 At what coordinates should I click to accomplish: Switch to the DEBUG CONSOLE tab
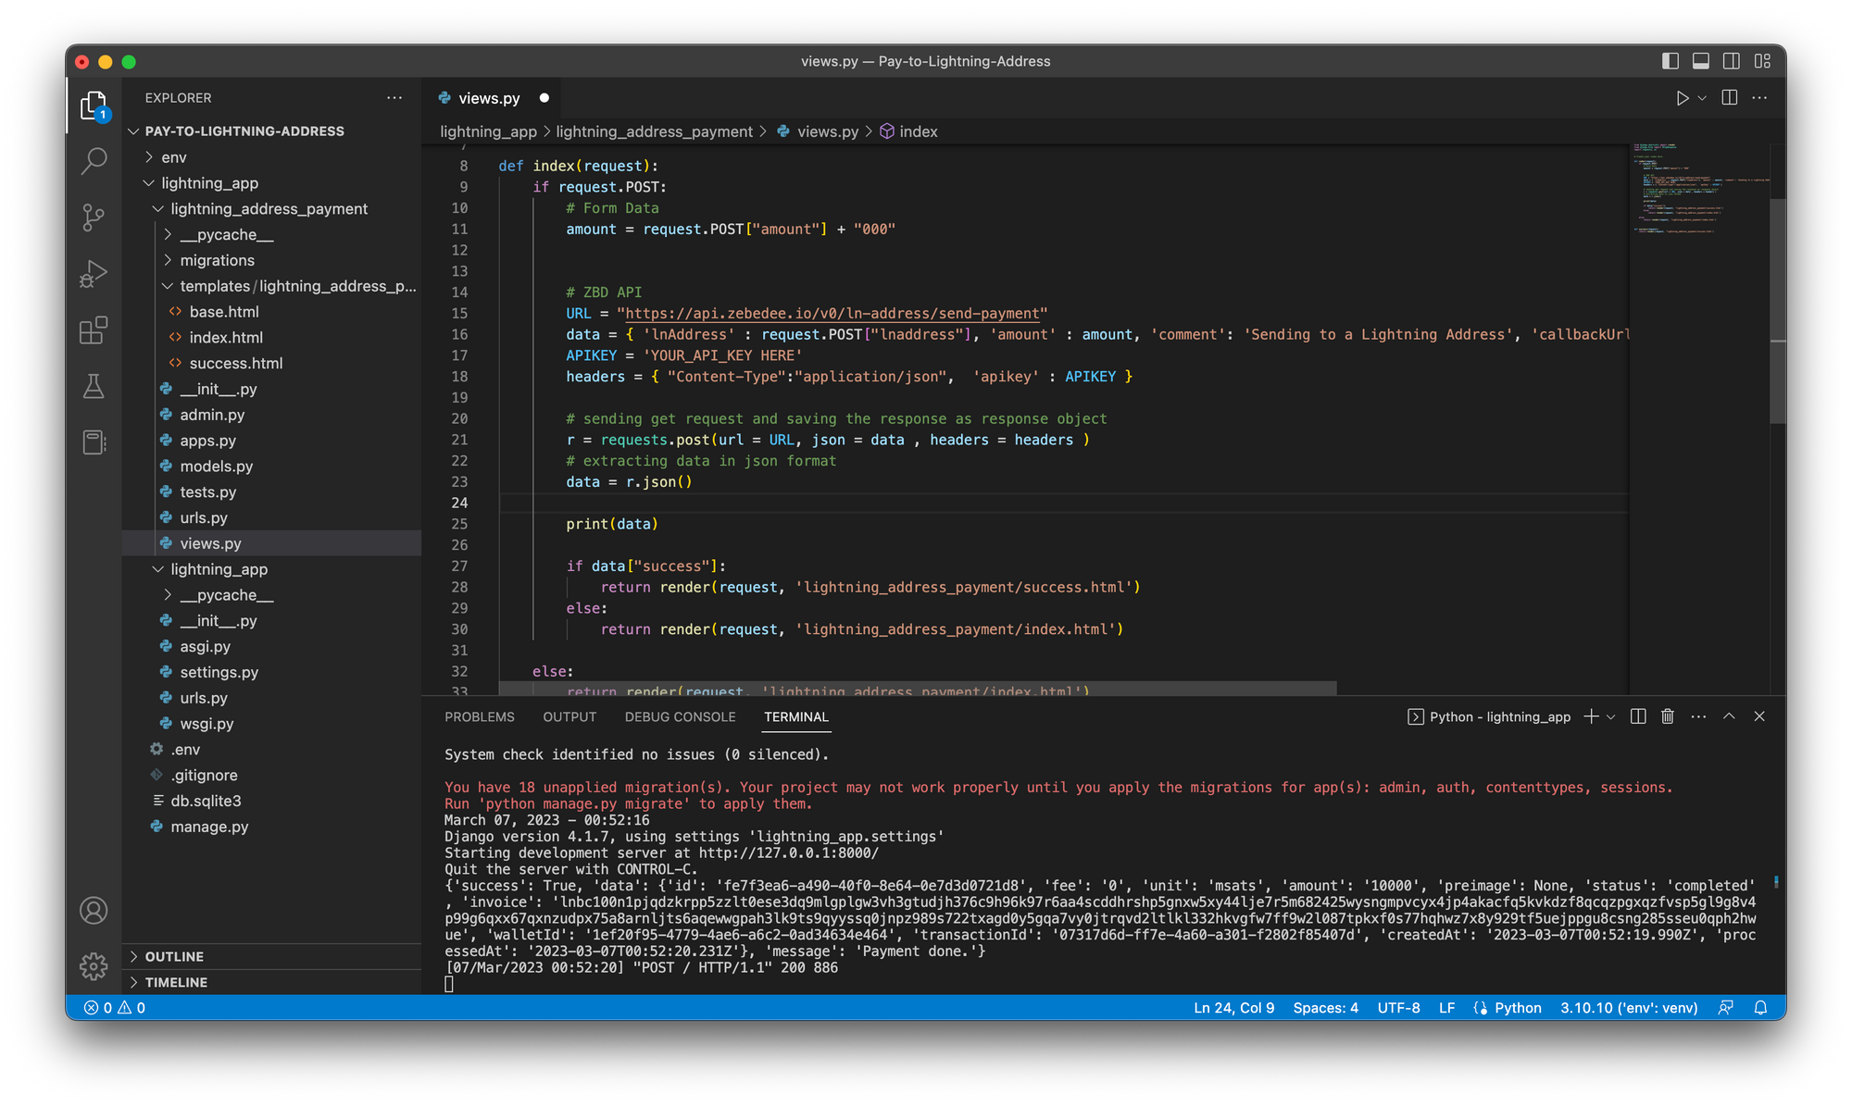pyautogui.click(x=680, y=717)
